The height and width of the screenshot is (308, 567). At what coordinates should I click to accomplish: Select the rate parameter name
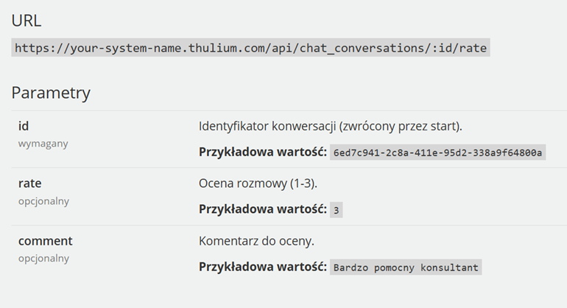point(30,183)
